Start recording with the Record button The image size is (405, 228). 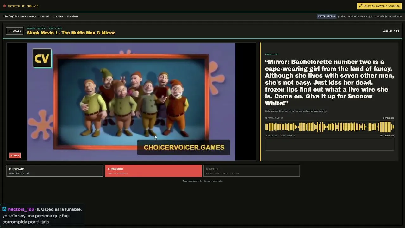point(153,171)
